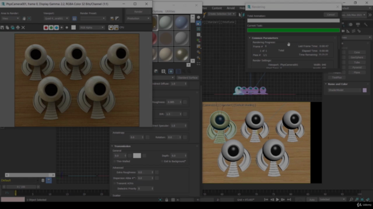
Task: Click the Save Image icon in render window
Action: (x=2, y=28)
